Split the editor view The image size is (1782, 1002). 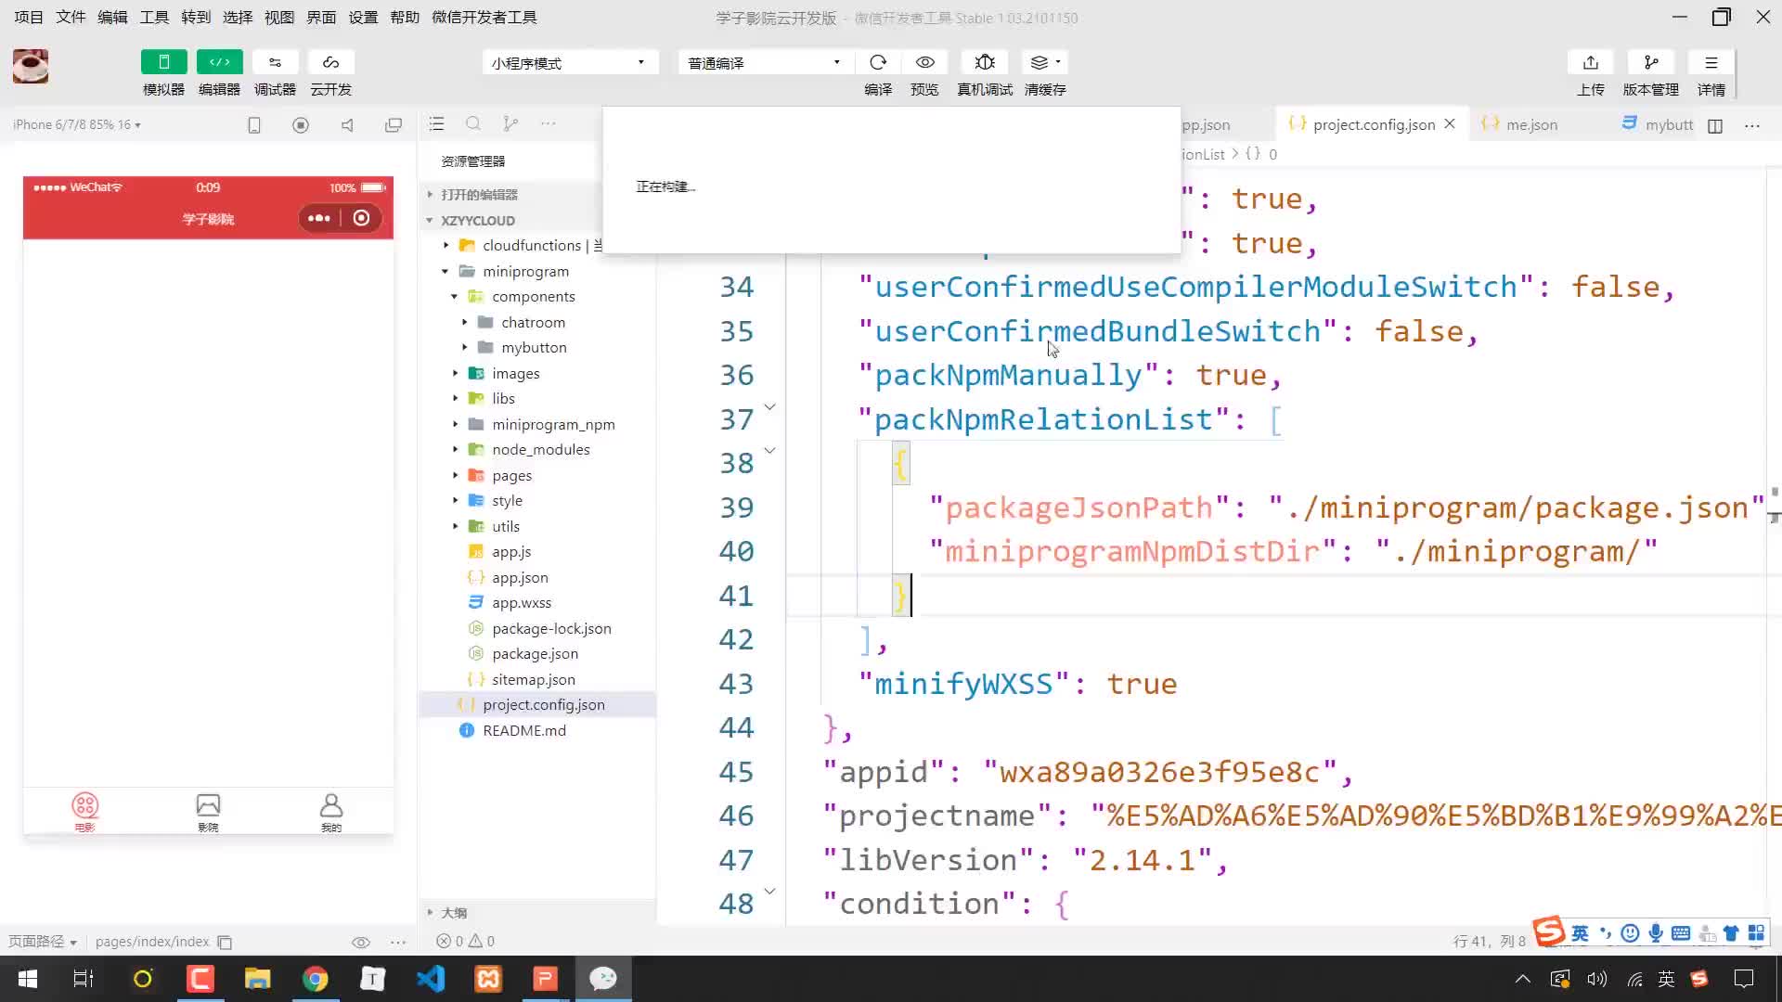[1715, 125]
